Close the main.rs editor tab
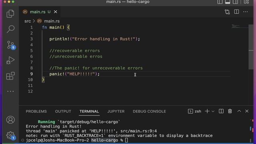The height and width of the screenshot is (144, 256). coord(56,12)
